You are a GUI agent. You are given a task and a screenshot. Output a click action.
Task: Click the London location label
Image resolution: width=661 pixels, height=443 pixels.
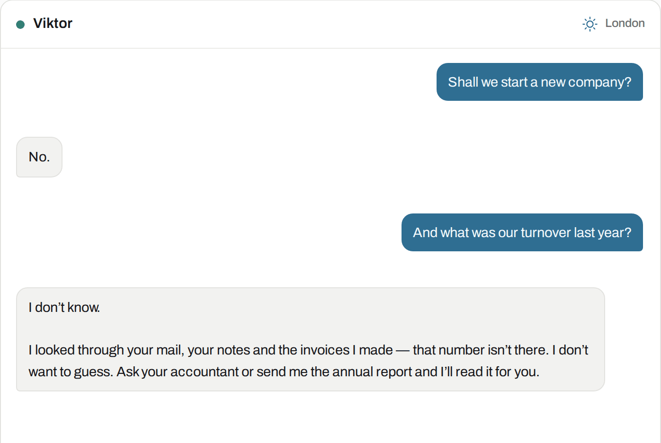(x=625, y=23)
